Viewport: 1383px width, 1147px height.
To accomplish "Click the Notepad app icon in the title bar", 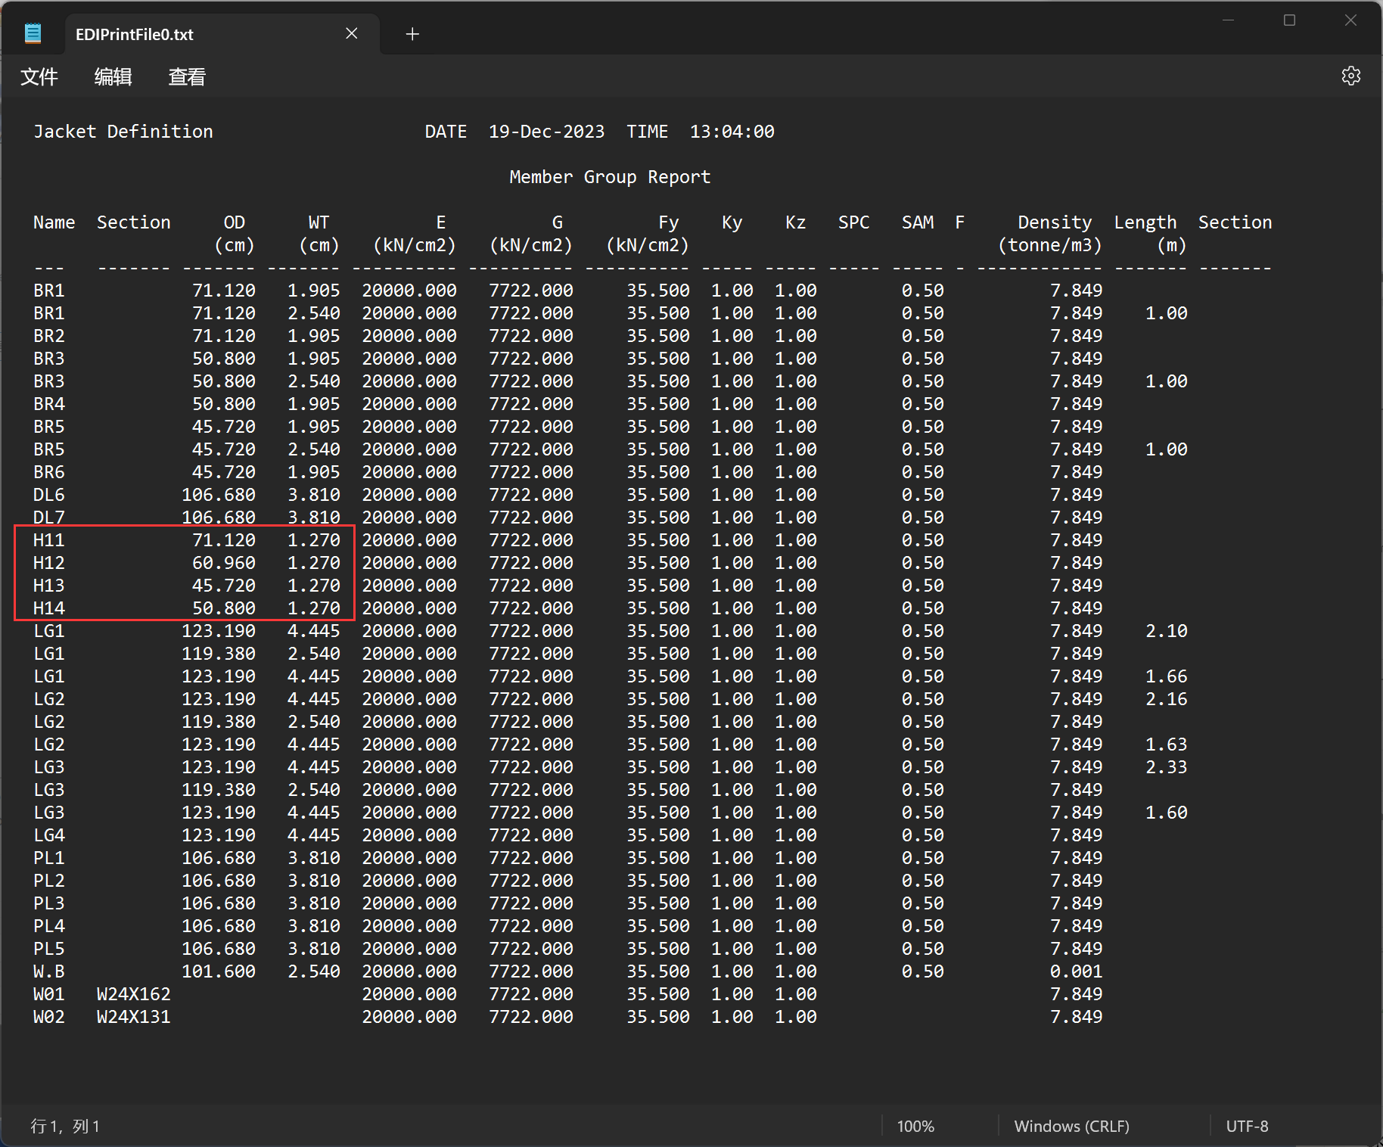I will click(x=33, y=34).
